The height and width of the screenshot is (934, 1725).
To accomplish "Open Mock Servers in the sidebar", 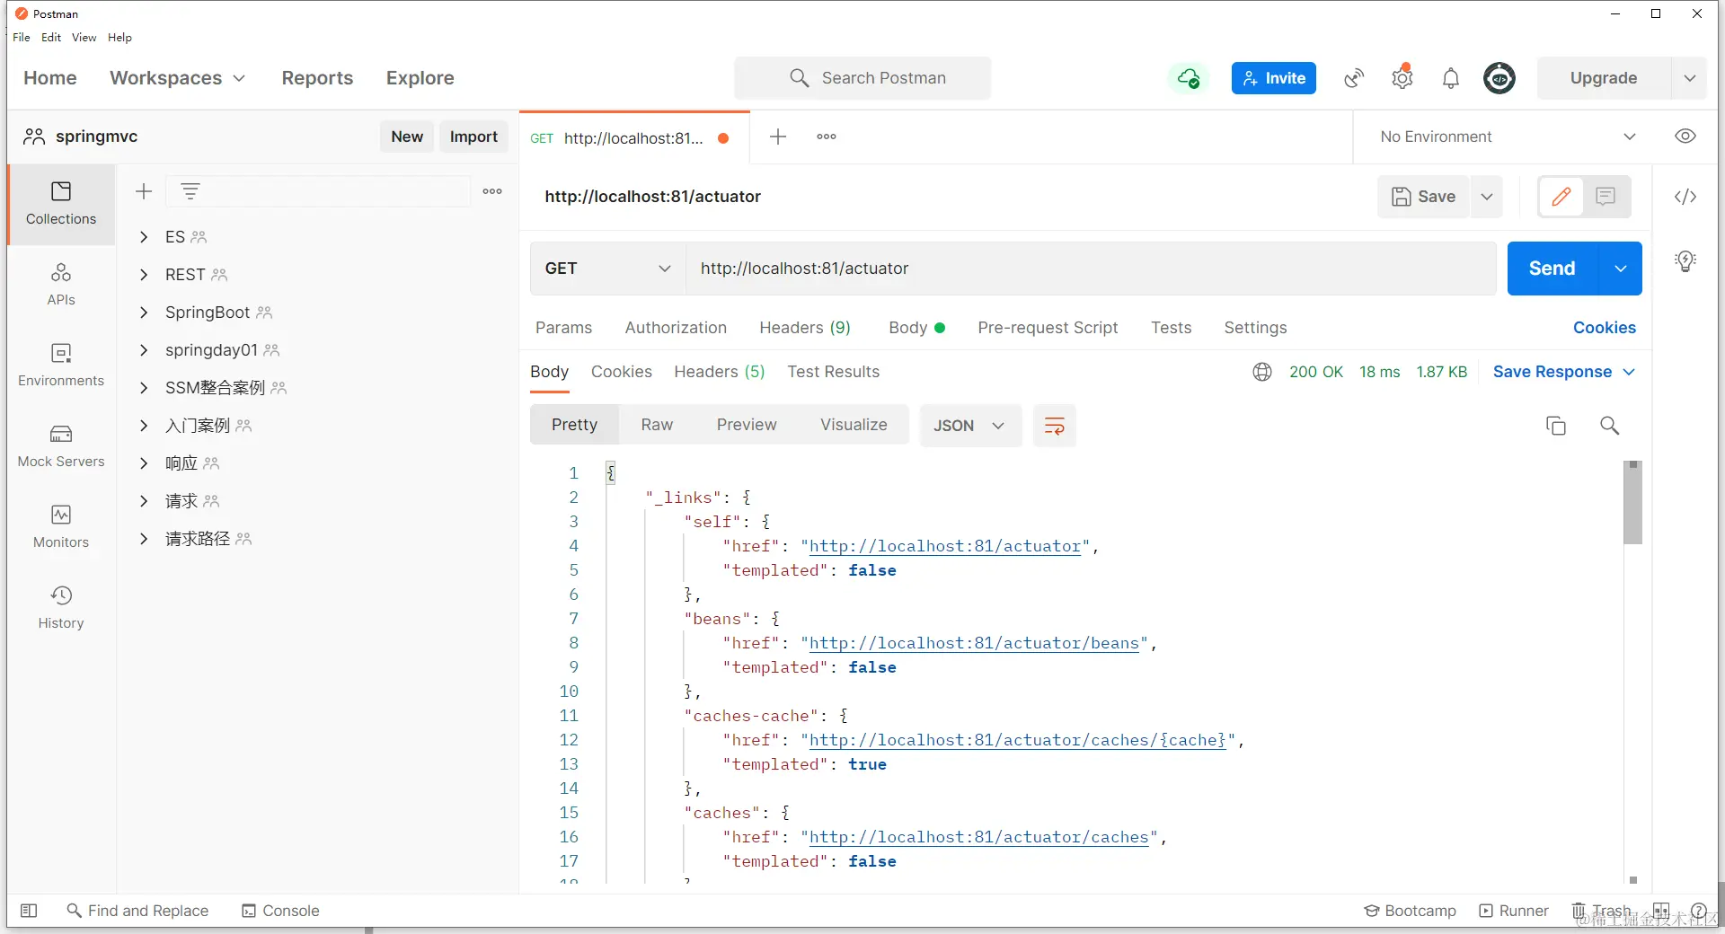I will (x=61, y=446).
